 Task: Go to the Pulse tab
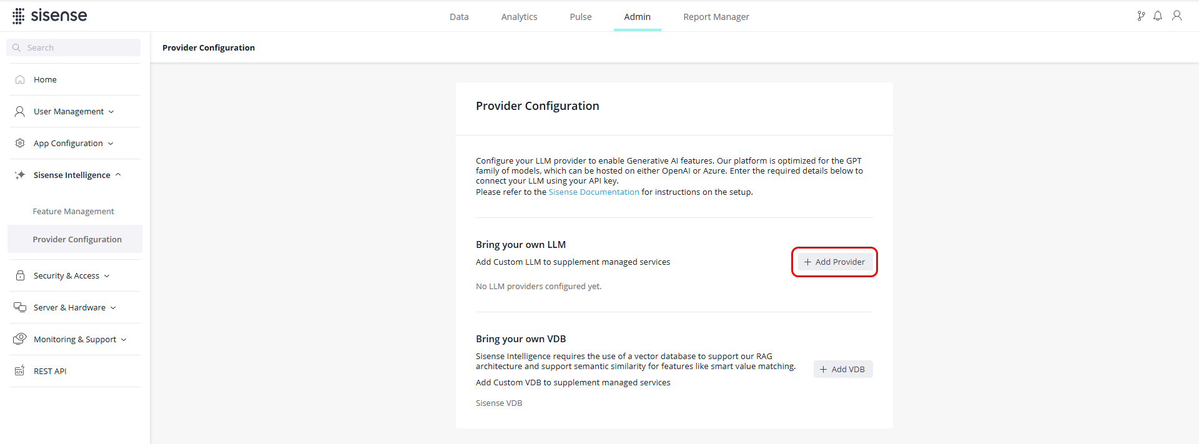coord(580,17)
